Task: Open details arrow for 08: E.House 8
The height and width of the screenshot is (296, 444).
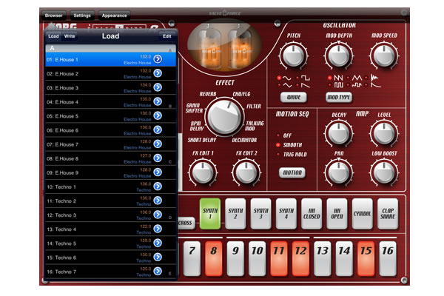Action: (158, 158)
